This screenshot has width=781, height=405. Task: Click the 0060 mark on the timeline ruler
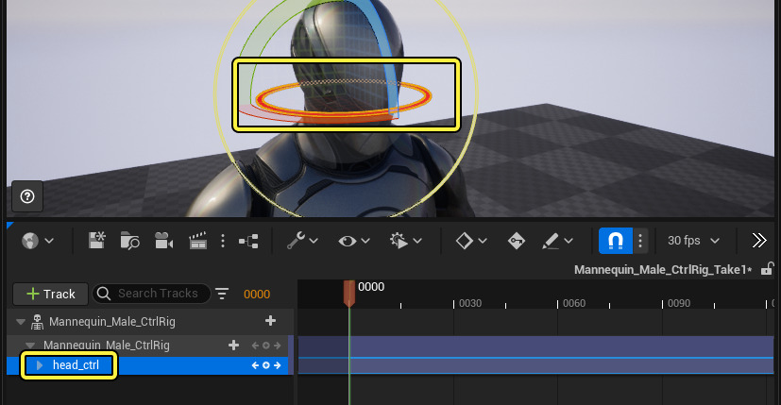pyautogui.click(x=574, y=303)
